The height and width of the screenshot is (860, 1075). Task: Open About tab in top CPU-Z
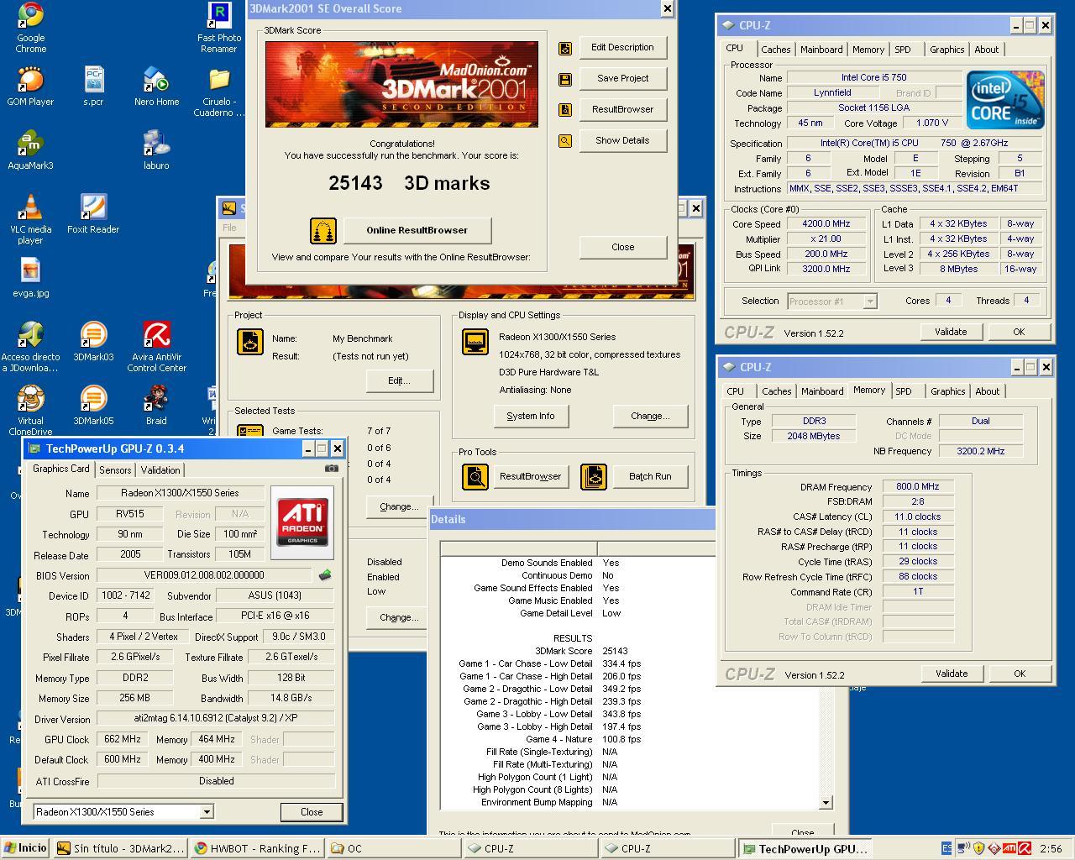[987, 50]
